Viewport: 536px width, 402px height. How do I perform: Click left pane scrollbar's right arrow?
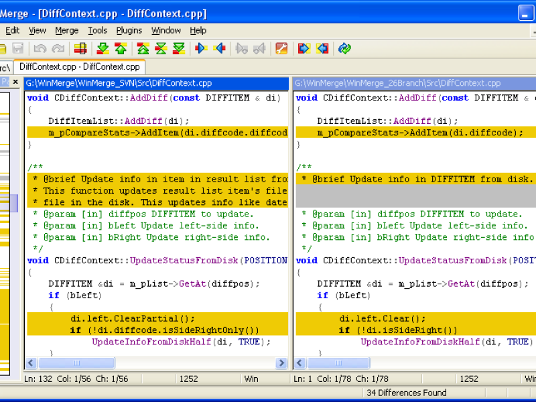281,362
